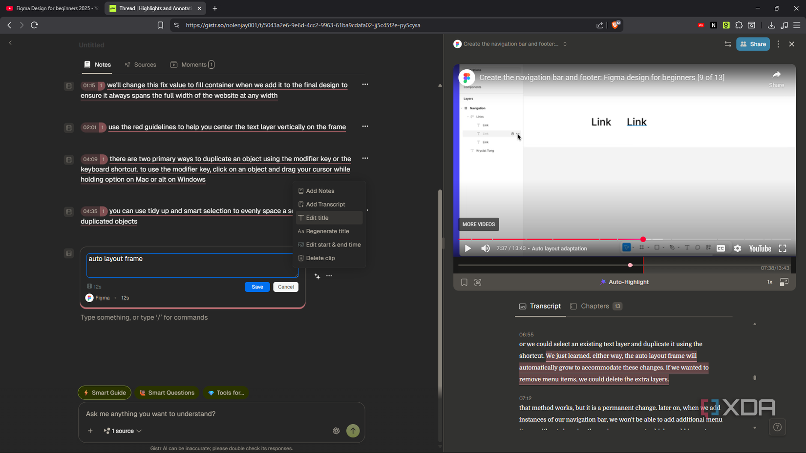
Task: Toggle the swap panel layout icon
Action: [727, 44]
